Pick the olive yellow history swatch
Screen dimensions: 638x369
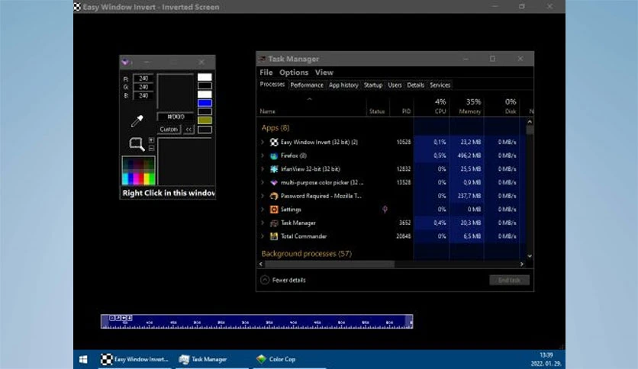(x=205, y=120)
